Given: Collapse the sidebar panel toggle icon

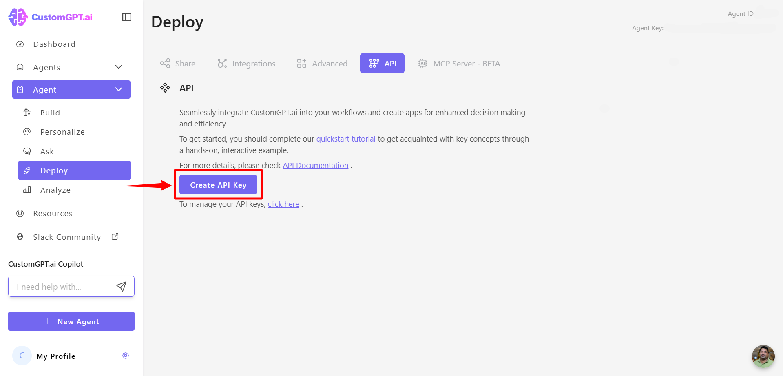Looking at the screenshot, I should pos(127,17).
